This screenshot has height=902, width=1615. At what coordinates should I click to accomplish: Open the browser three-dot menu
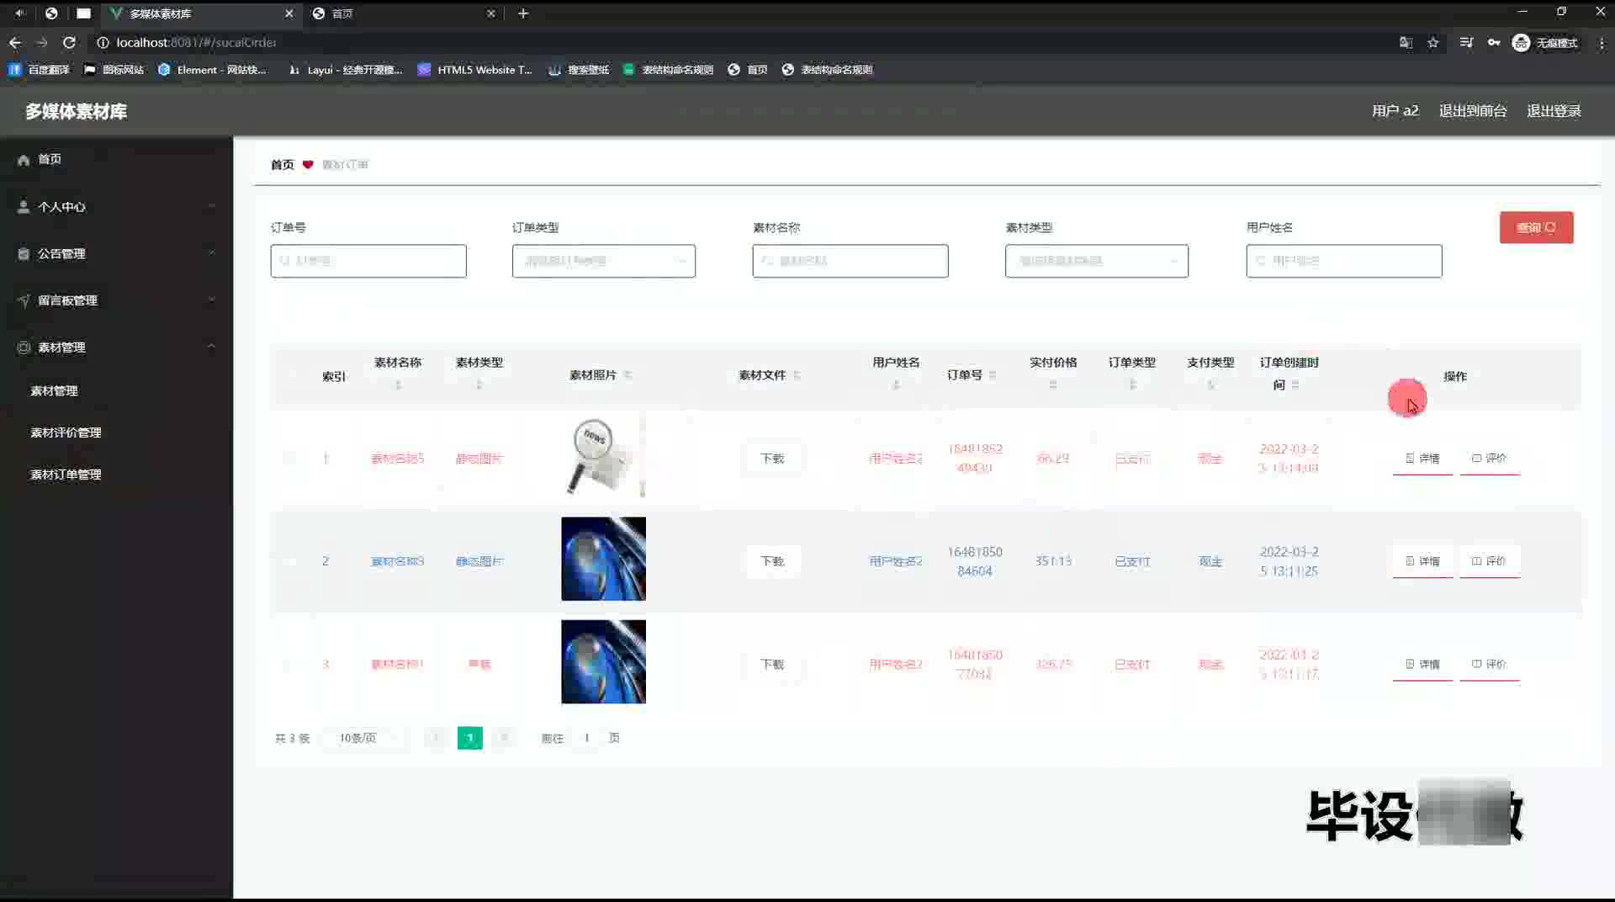pyautogui.click(x=1601, y=43)
